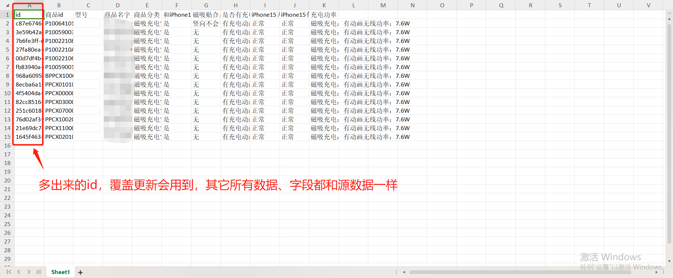Jump to the first sheet tab
The height and width of the screenshot is (278, 673).
[x=9, y=272]
